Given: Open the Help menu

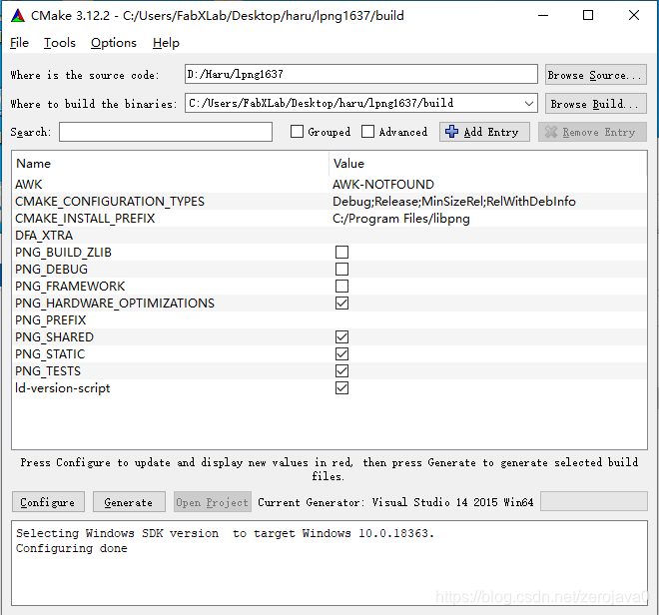Looking at the screenshot, I should tap(166, 43).
